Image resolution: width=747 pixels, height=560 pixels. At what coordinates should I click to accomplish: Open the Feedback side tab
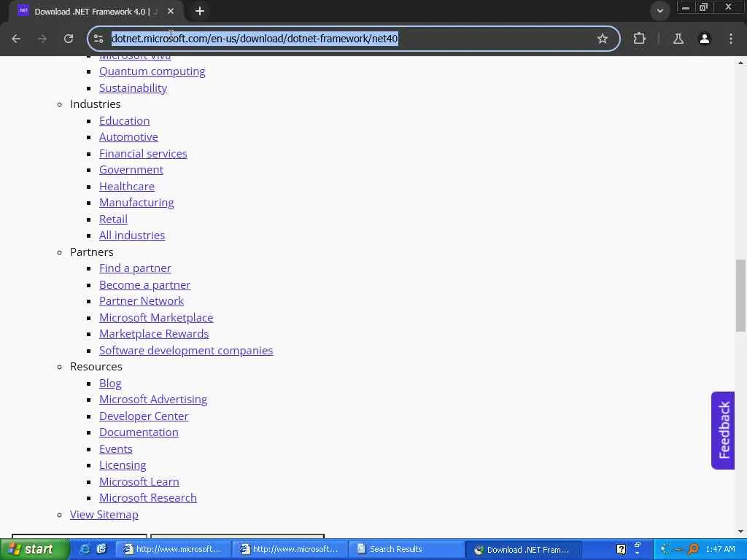[723, 430]
